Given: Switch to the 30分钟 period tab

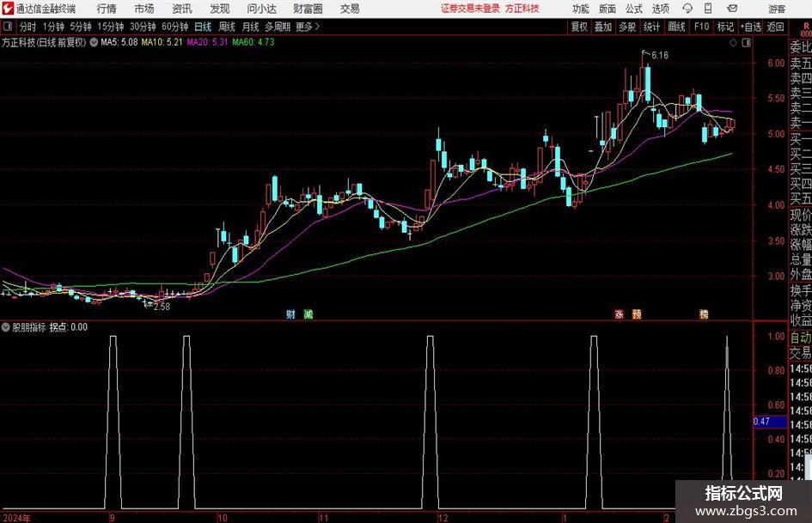Looking at the screenshot, I should click(143, 27).
